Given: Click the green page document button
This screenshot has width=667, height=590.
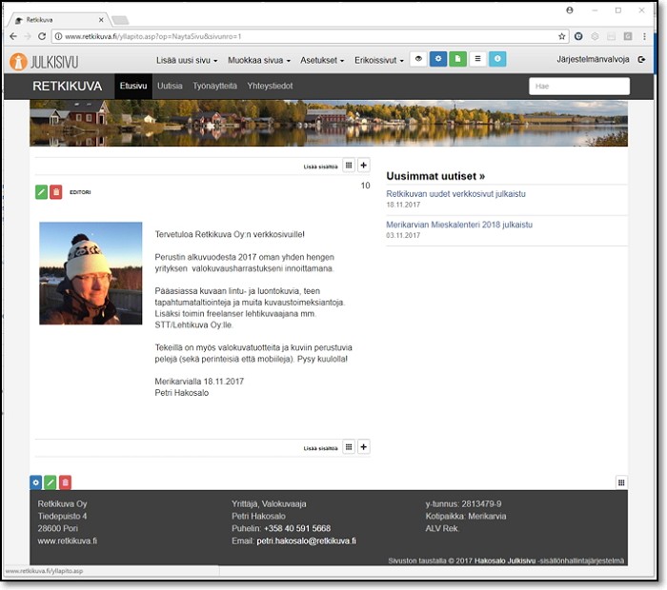Looking at the screenshot, I should point(457,59).
